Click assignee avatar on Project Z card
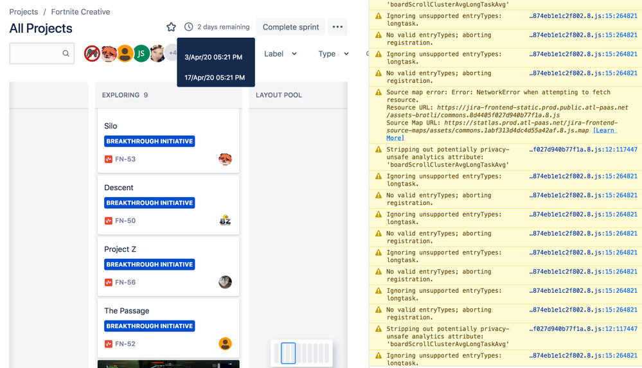The width and height of the screenshot is (642, 368). pos(225,282)
